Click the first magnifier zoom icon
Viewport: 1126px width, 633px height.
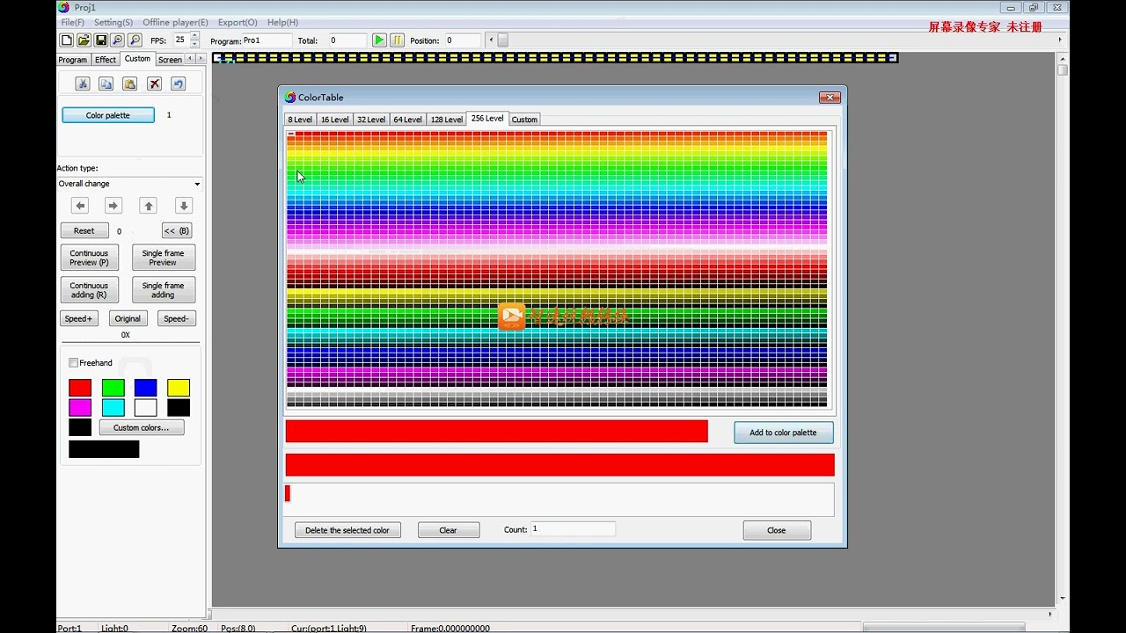(117, 40)
